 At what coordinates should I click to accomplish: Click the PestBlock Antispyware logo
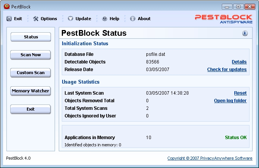(223, 19)
